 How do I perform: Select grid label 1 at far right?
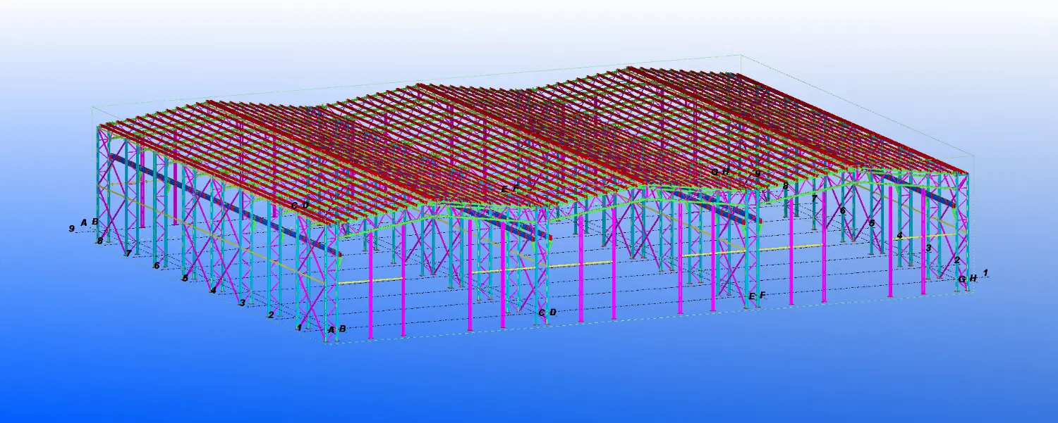point(986,272)
